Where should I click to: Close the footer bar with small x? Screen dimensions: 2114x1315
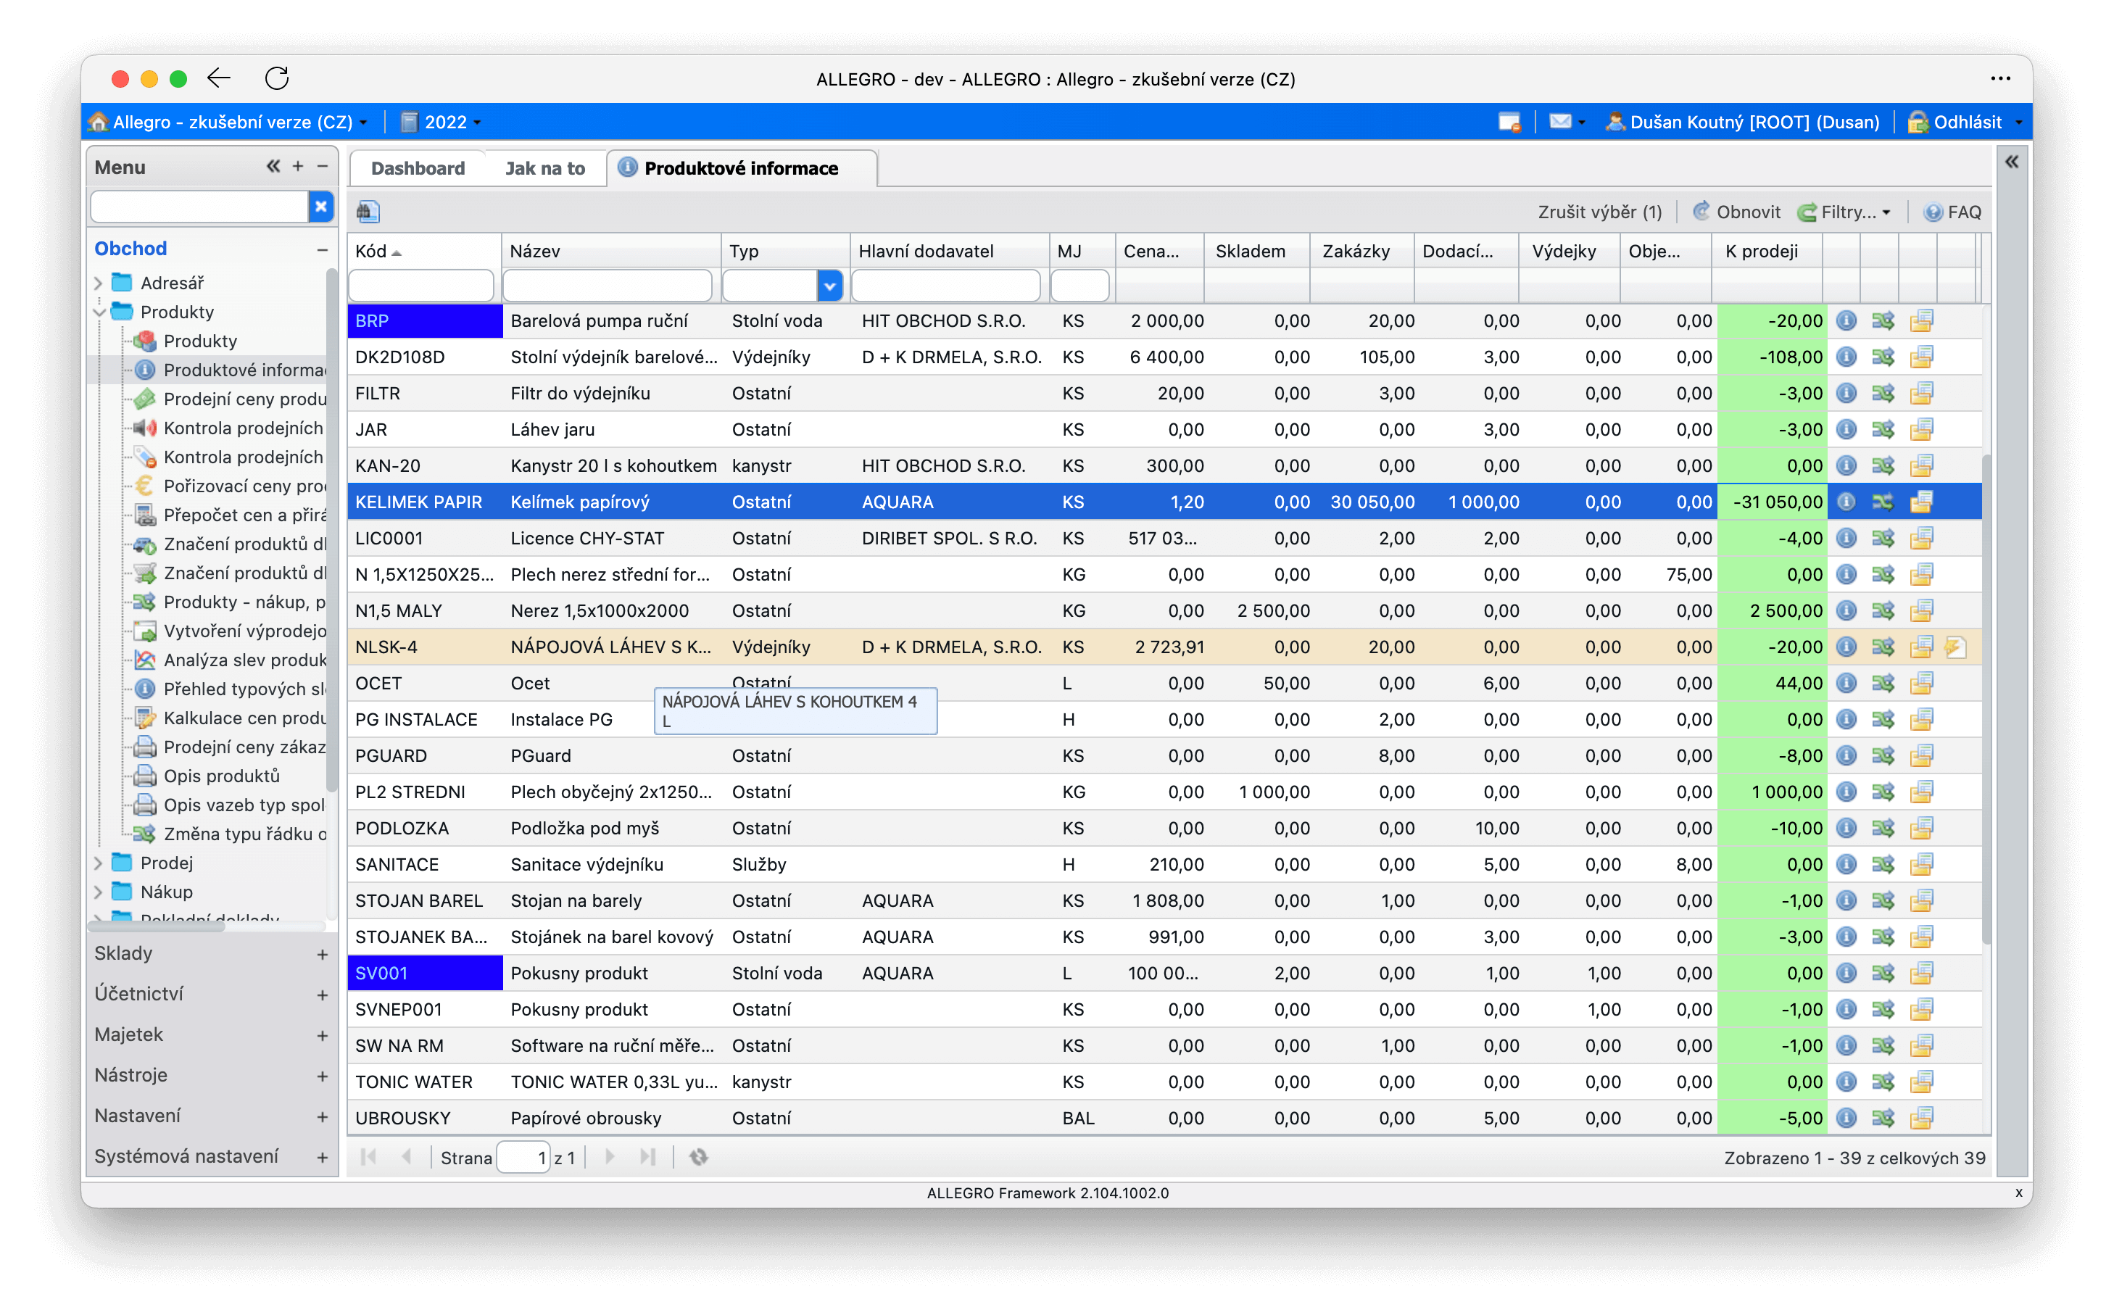(x=2018, y=1192)
